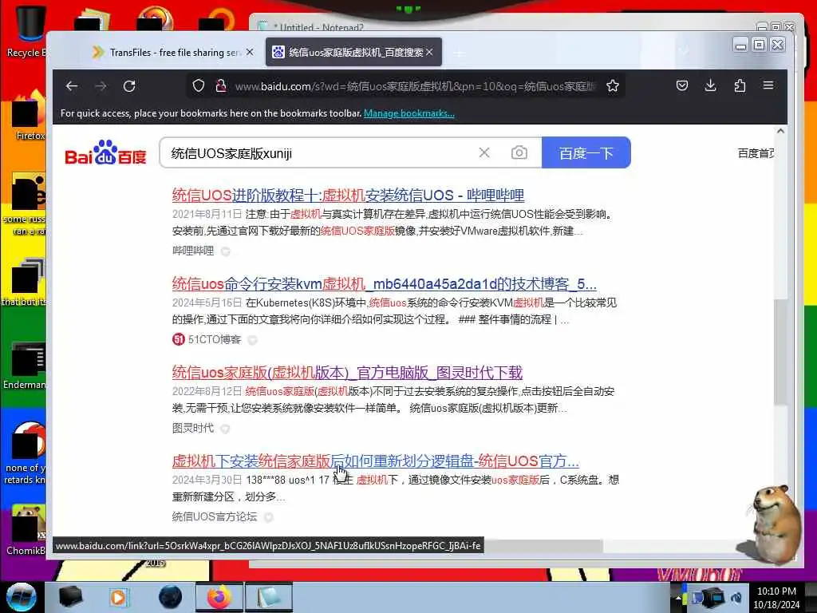Close the Baidu search tab
Viewport: 817px width, 613px height.
[429, 52]
